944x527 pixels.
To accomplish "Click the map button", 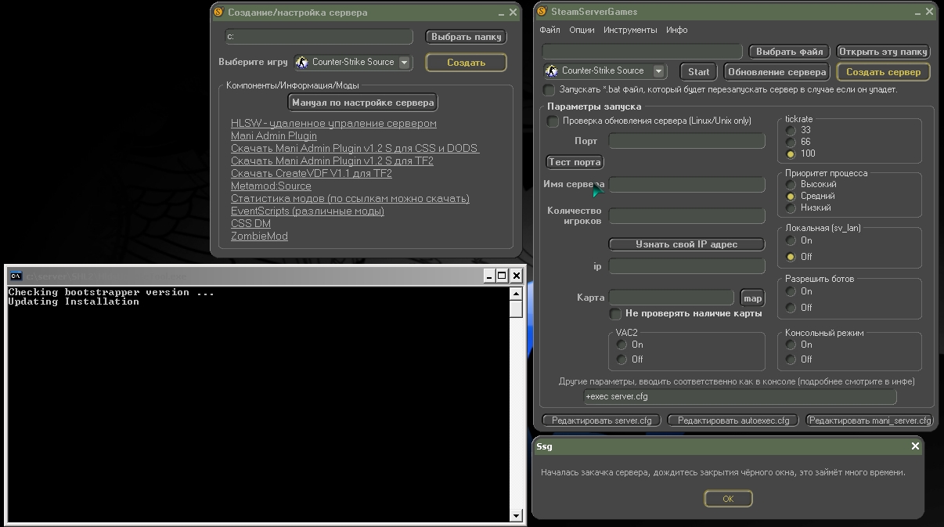I will click(752, 298).
